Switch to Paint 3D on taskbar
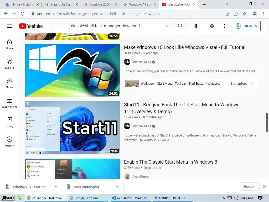 172,198
